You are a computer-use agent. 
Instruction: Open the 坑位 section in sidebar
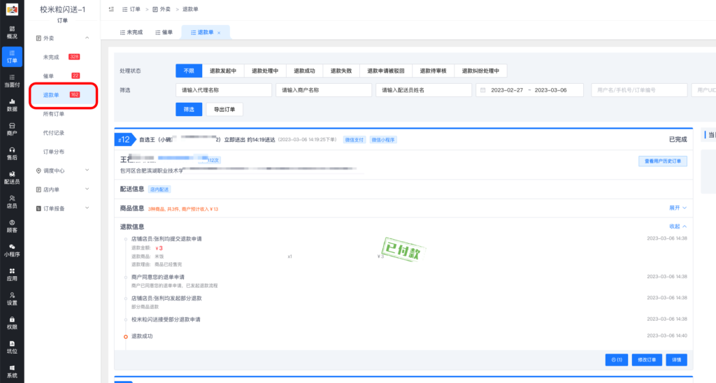click(x=12, y=347)
